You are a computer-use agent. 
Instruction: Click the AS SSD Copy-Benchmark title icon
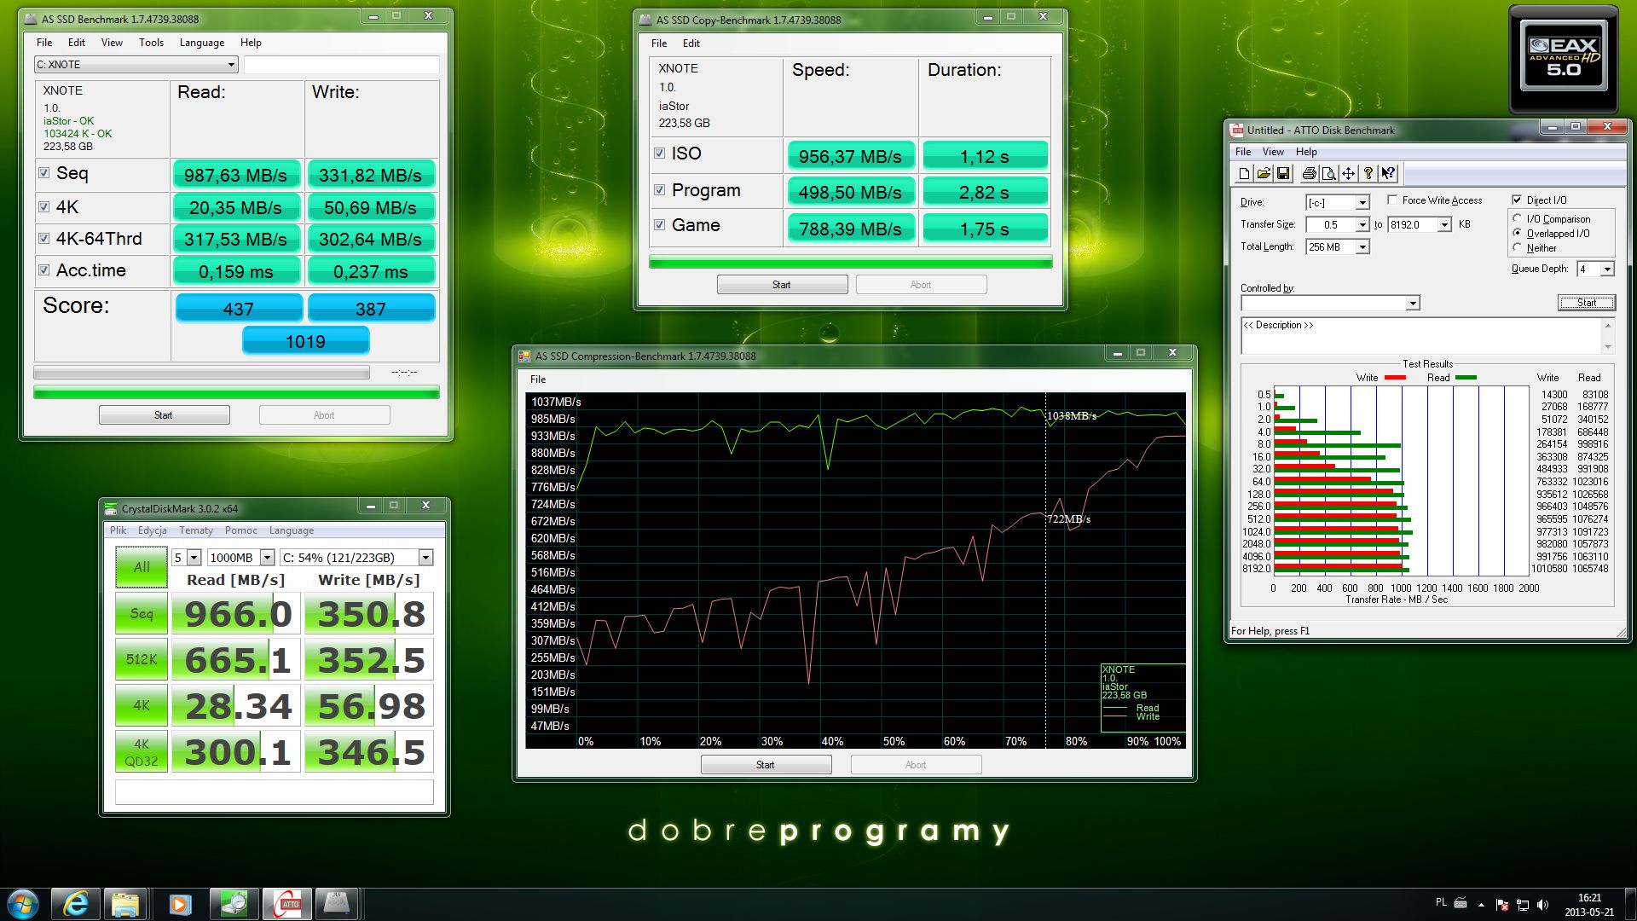(646, 20)
